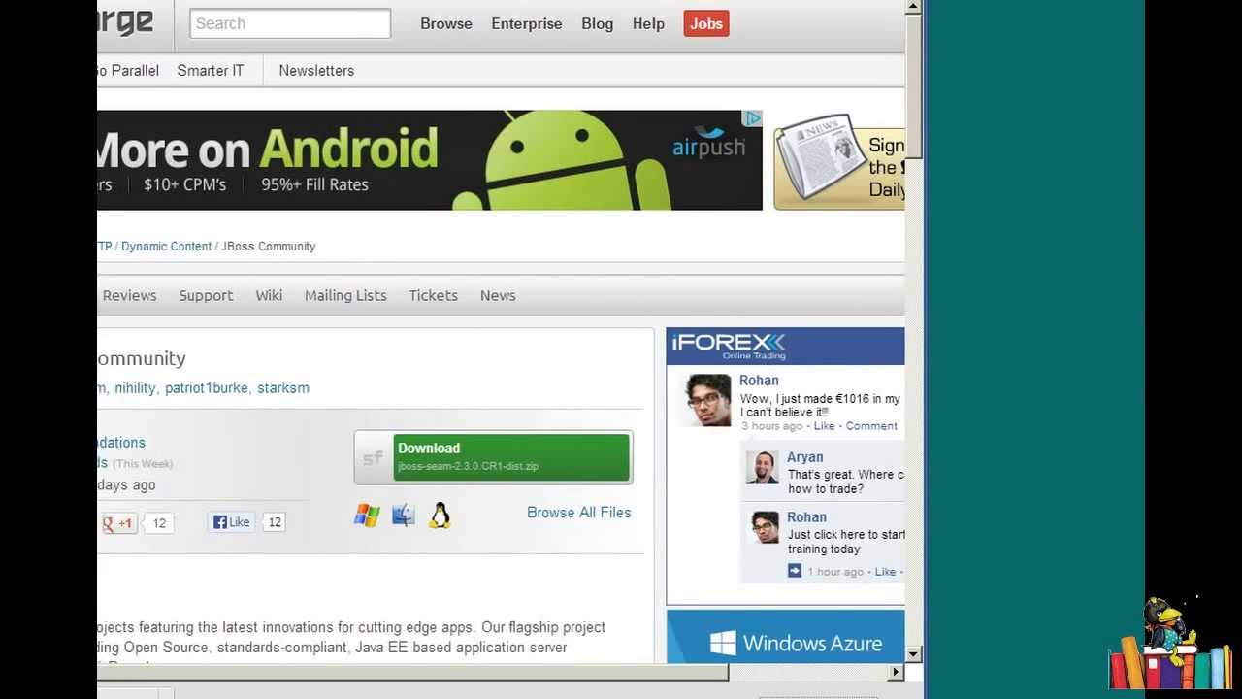
Task: Click the horizontal scrollbar right arrow
Action: coord(896,672)
